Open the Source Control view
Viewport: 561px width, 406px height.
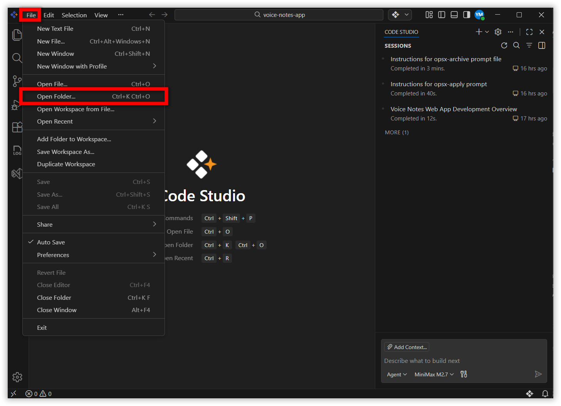[17, 81]
